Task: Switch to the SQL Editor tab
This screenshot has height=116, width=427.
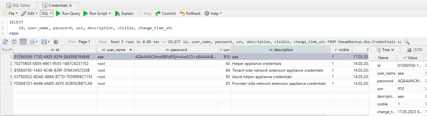Action: [x=18, y=5]
